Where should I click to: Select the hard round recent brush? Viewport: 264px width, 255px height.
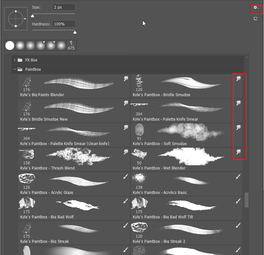[x=10, y=45]
